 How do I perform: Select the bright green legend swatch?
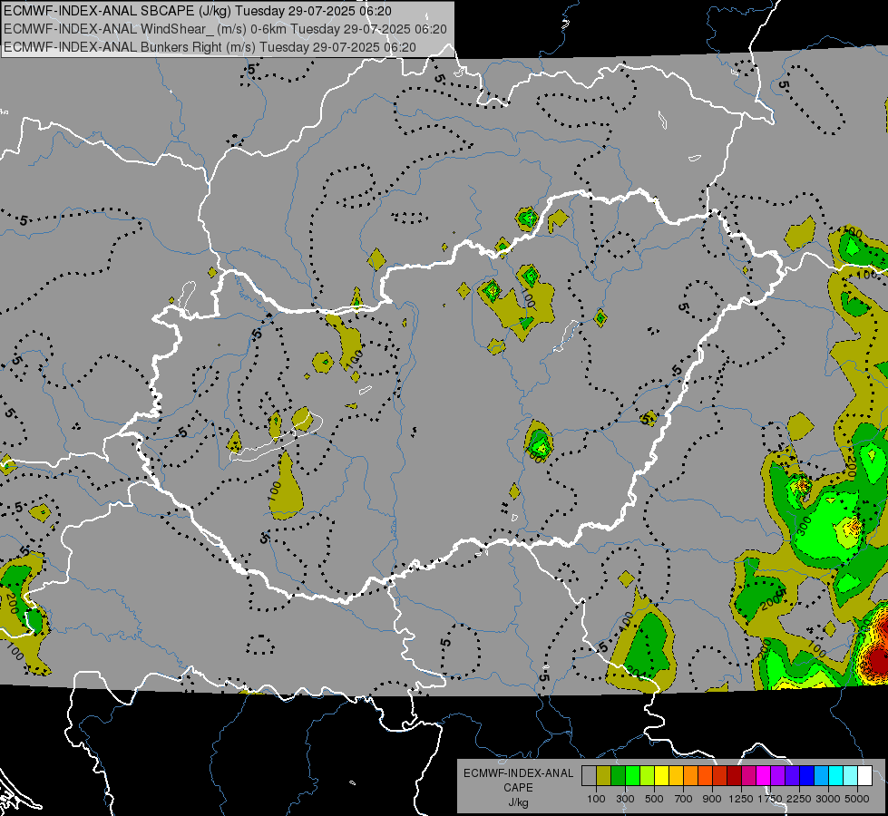632,775
